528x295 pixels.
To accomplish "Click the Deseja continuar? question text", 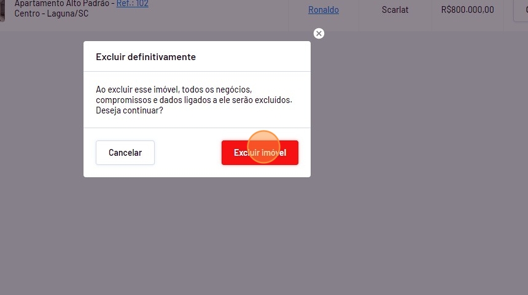I will pyautogui.click(x=130, y=110).
